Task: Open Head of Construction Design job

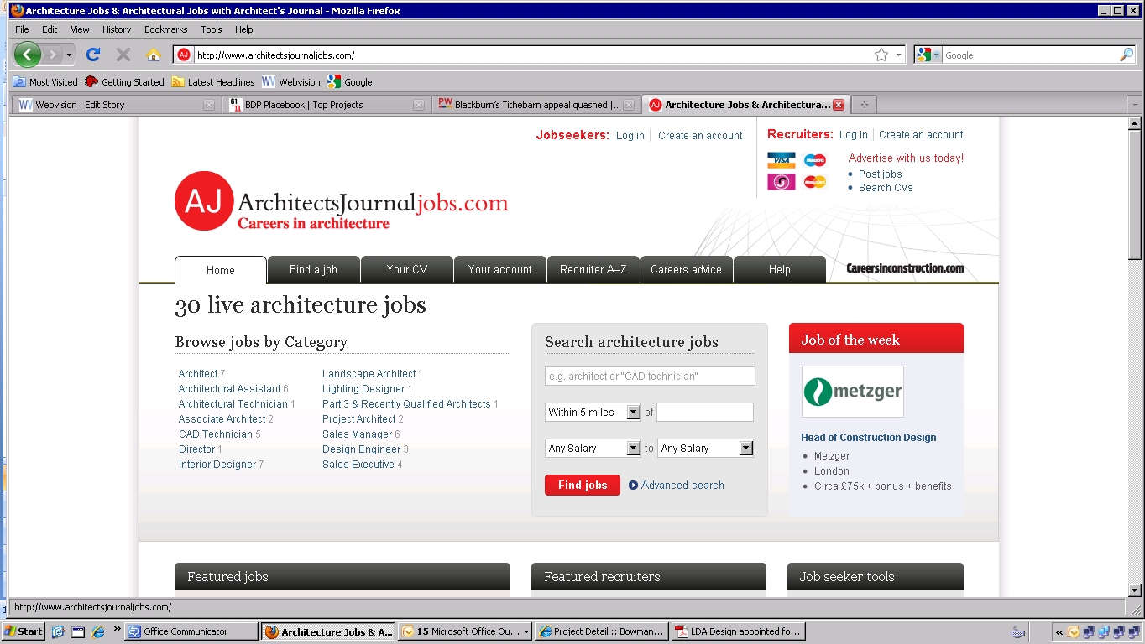Action: (868, 437)
